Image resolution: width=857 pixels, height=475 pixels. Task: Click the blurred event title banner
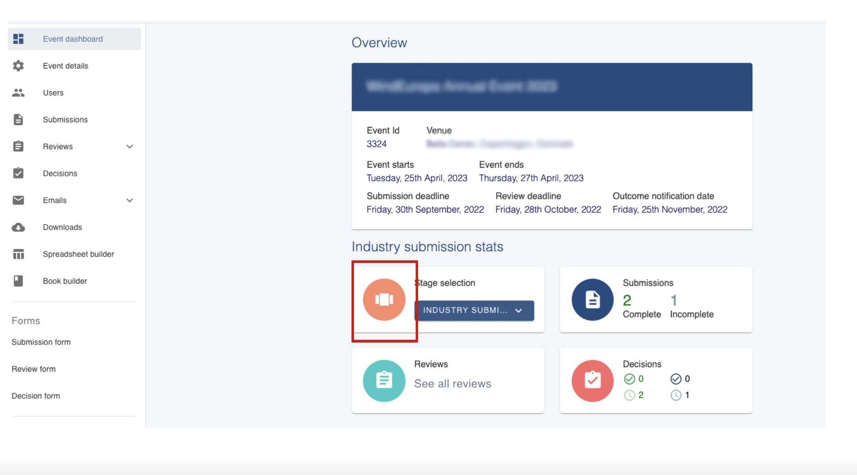552,87
